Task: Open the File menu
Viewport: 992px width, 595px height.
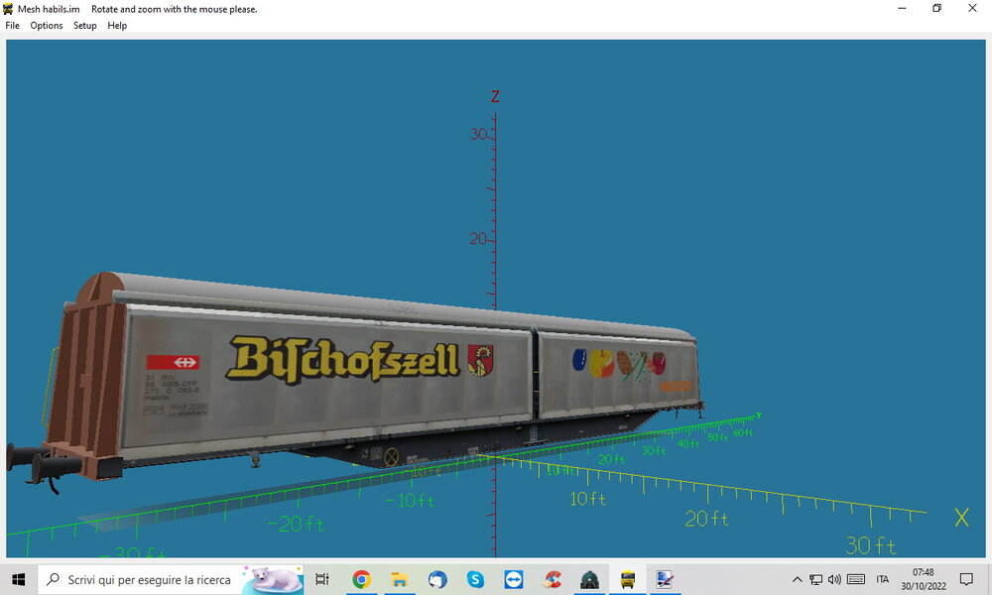Action: coord(12,26)
